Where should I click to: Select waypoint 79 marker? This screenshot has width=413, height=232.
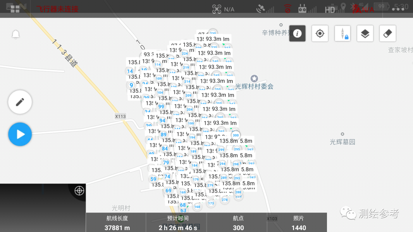pyautogui.click(x=166, y=163)
